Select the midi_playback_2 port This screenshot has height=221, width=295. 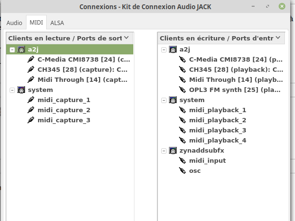pos(218,120)
